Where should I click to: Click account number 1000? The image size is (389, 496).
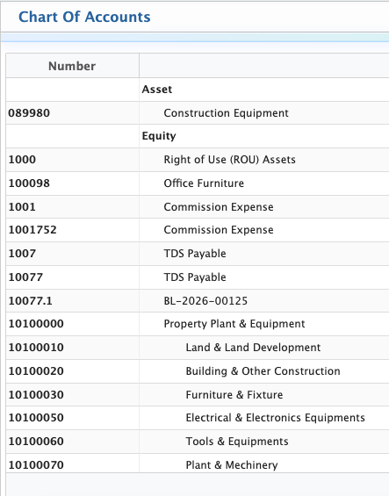(x=22, y=160)
